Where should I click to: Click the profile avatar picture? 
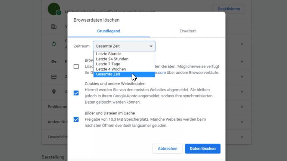click(55, 9)
